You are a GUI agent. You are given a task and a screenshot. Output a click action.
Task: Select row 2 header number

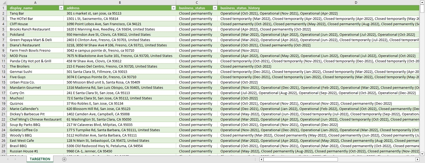point(3,13)
